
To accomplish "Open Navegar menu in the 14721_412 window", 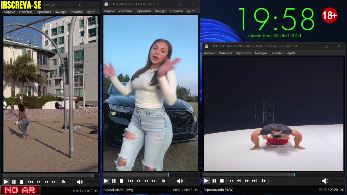I will pyautogui.click(x=61, y=12).
